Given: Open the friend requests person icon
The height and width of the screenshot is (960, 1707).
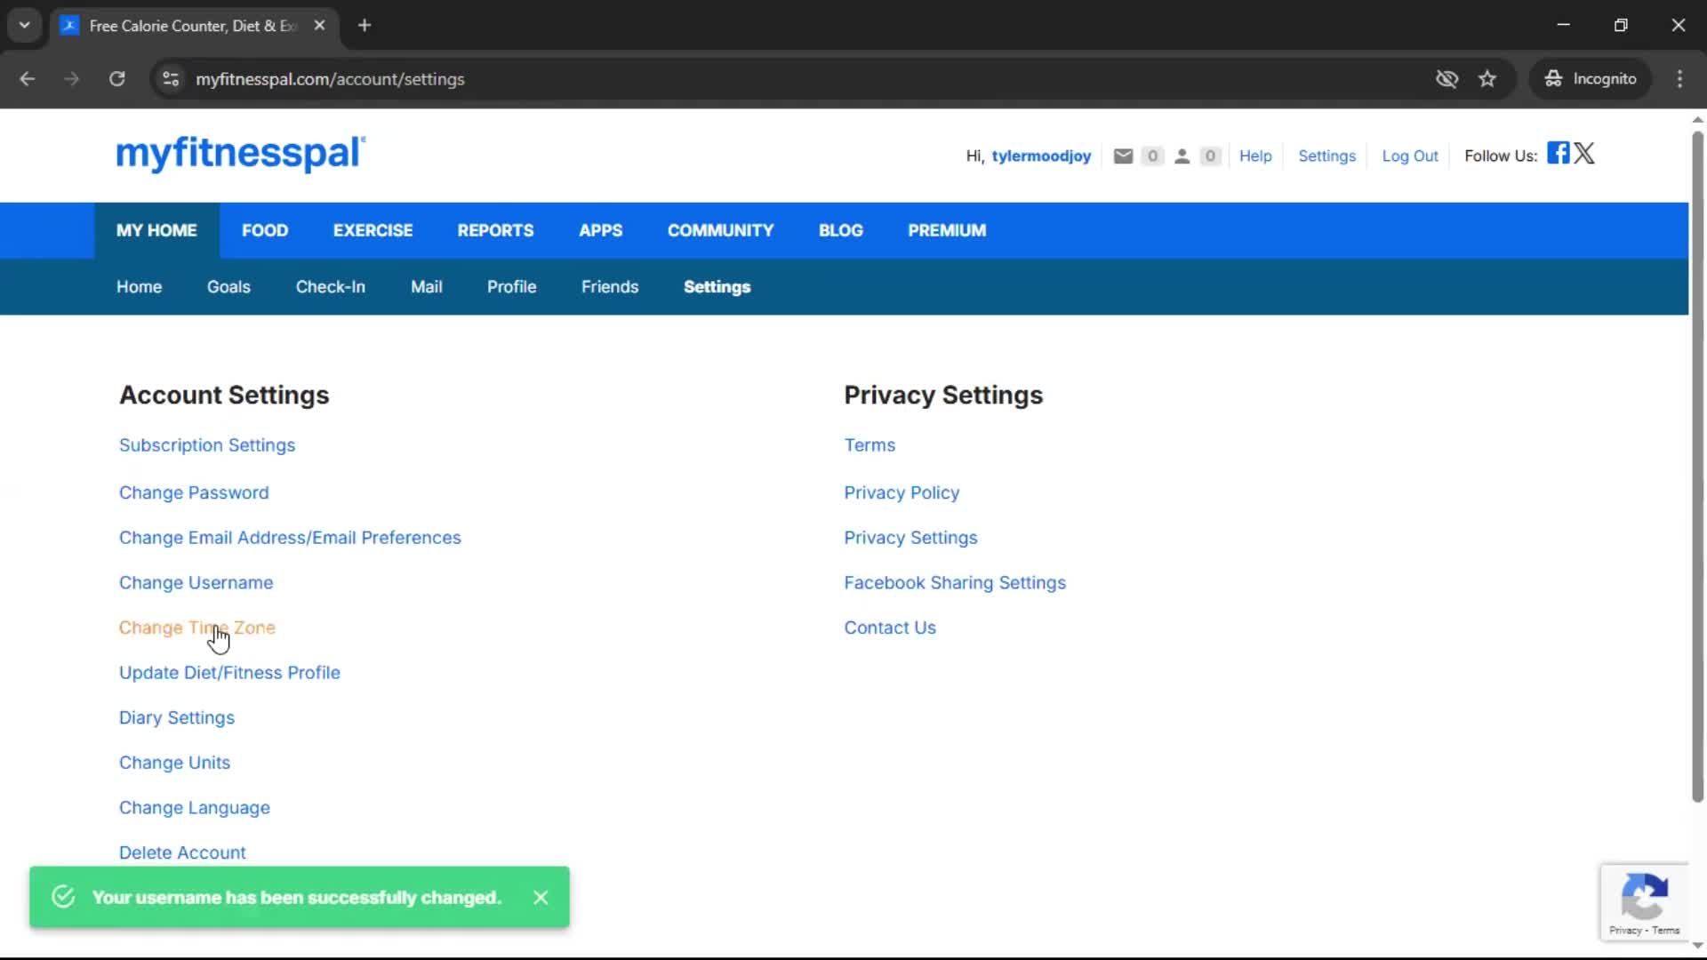Looking at the screenshot, I should pyautogui.click(x=1182, y=156).
